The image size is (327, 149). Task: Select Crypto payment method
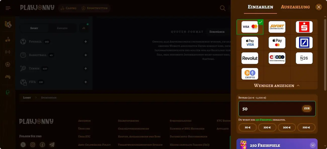(250, 74)
